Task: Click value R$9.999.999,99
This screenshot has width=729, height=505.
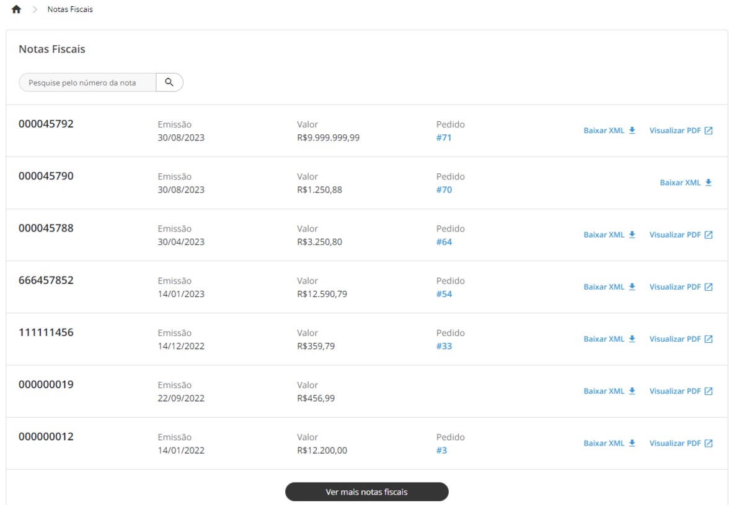Action: 329,137
